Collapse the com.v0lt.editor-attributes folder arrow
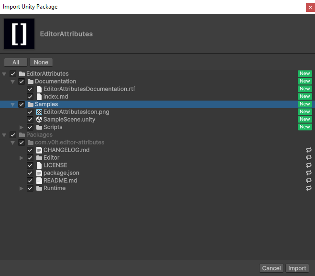This screenshot has height=276, width=315. coord(12,143)
